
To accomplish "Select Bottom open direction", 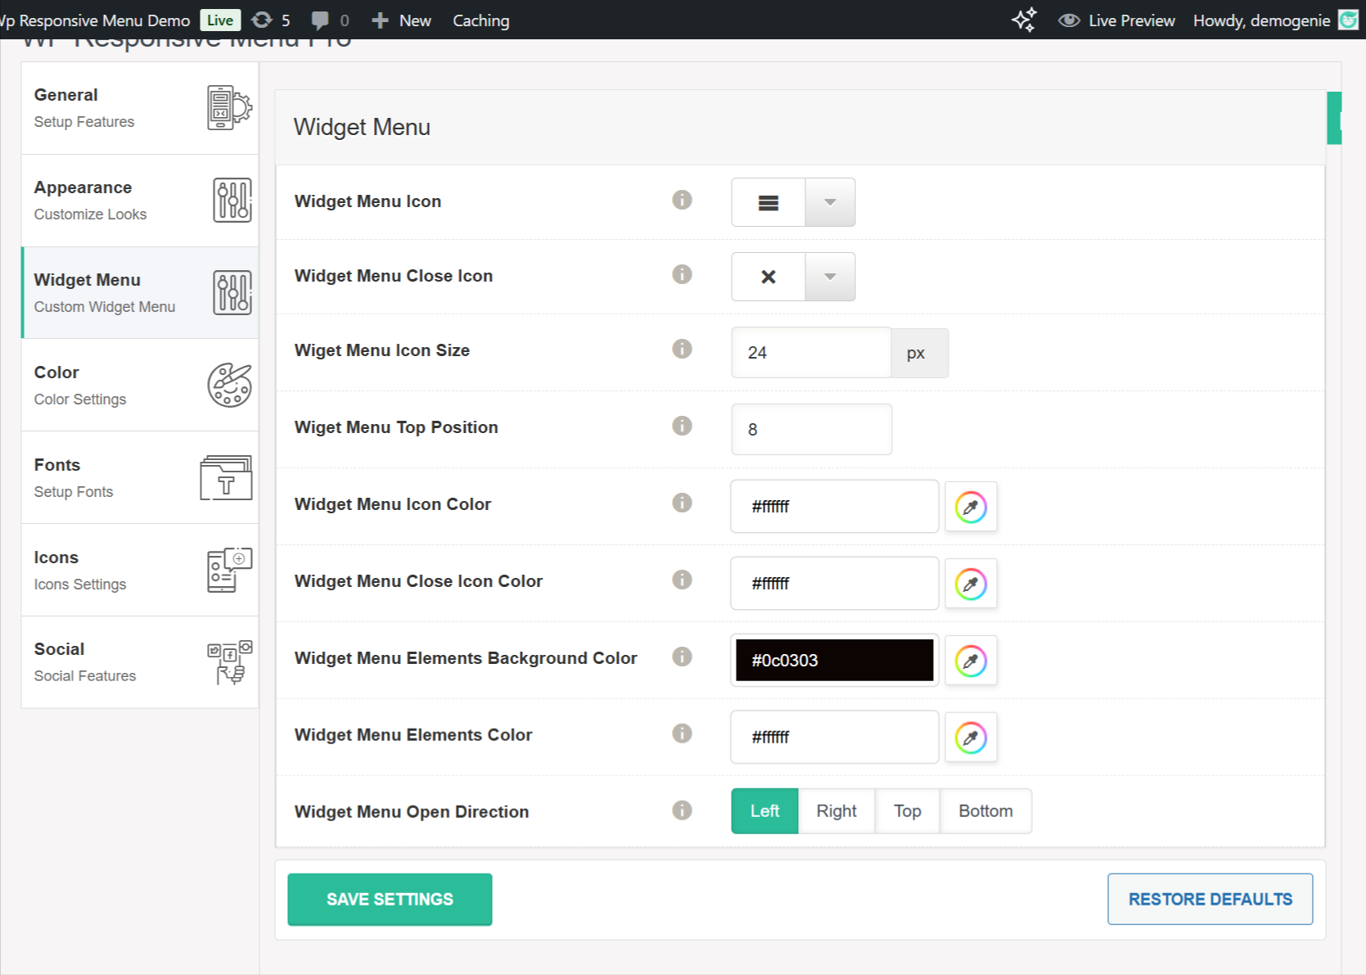I will 985,811.
